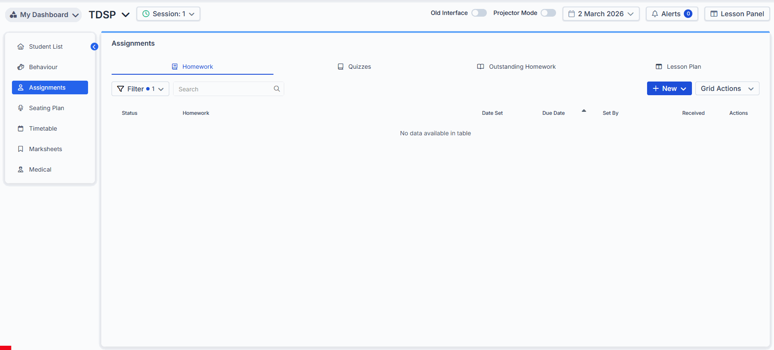Click the Student List home icon

pos(21,47)
